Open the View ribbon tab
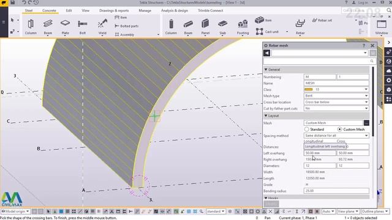The height and width of the screenshot is (220, 392). click(x=85, y=10)
